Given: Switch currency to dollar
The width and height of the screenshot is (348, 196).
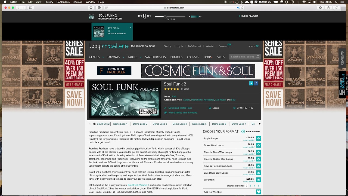Looking at the screenshot, I should click(x=259, y=186).
